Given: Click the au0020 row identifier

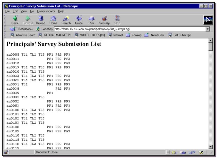Looking at the screenshot, I should [13, 72].
